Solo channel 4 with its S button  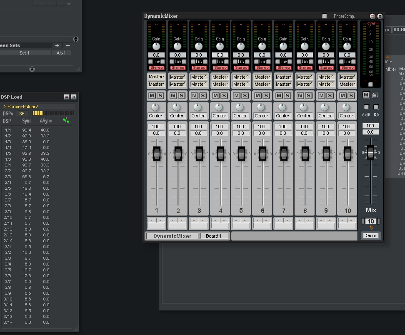coord(224,95)
